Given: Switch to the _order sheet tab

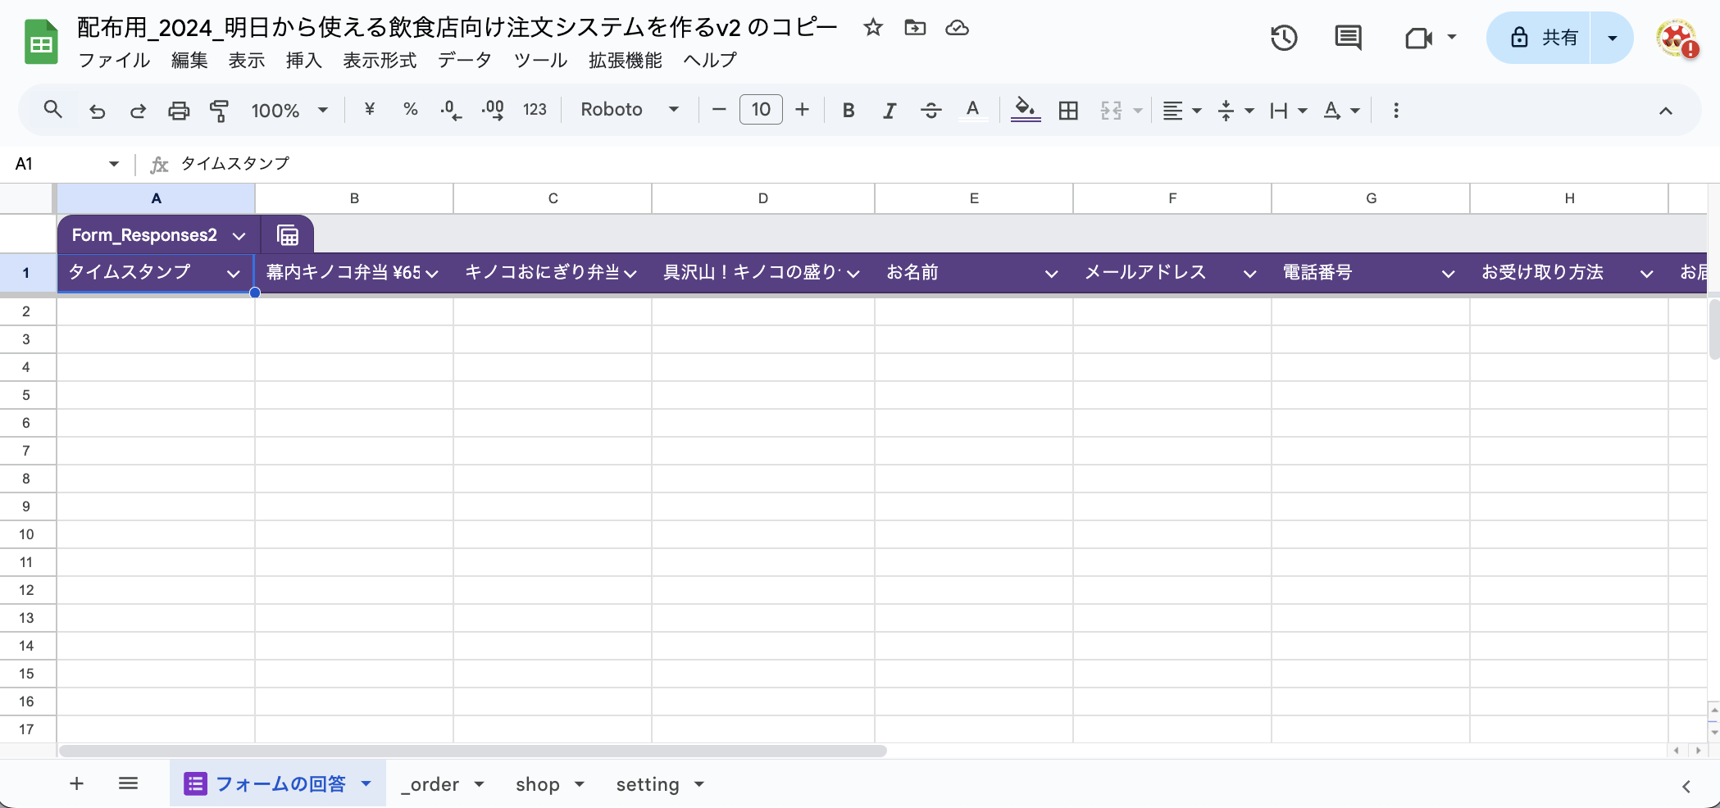Looking at the screenshot, I should click(443, 784).
